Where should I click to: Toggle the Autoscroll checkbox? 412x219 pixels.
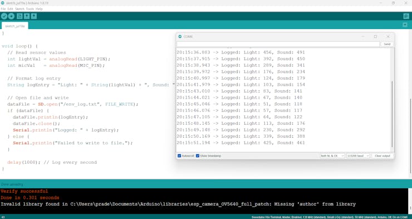(x=179, y=156)
